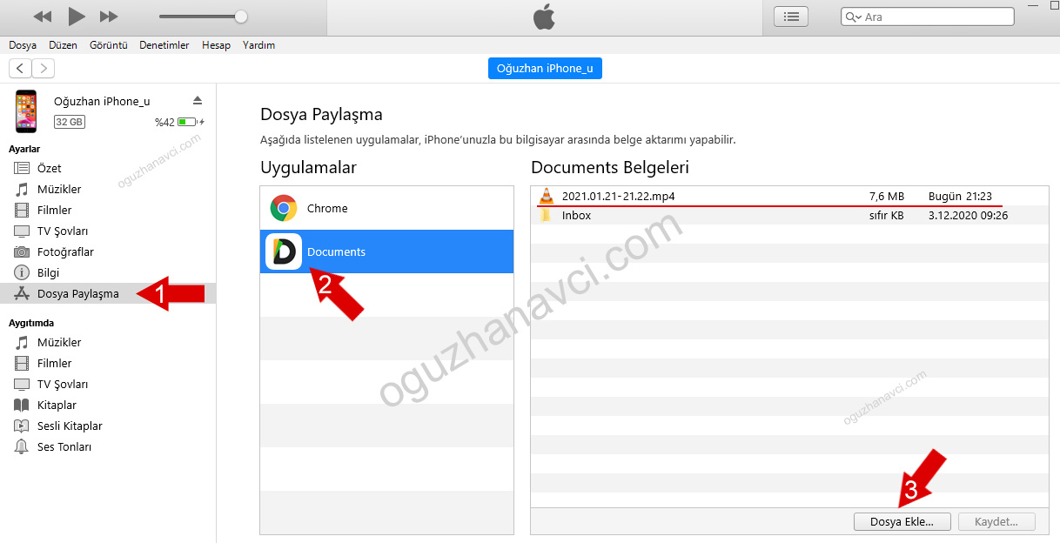Go forward with the right chevron button
1060x543 pixels.
[x=44, y=68]
